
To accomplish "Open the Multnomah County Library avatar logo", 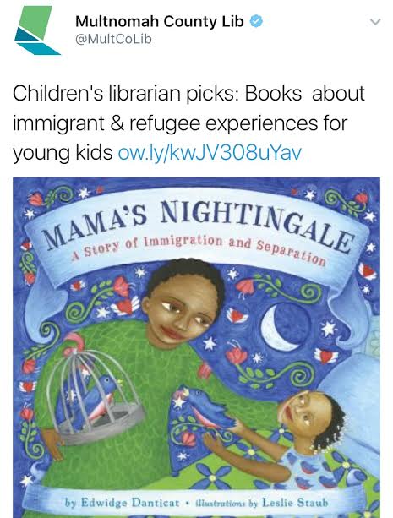I will pyautogui.click(x=37, y=30).
